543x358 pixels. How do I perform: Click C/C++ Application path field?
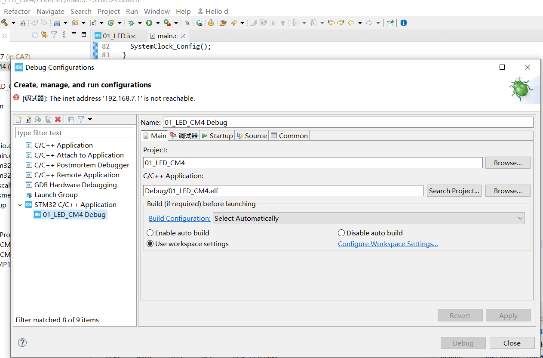283,191
